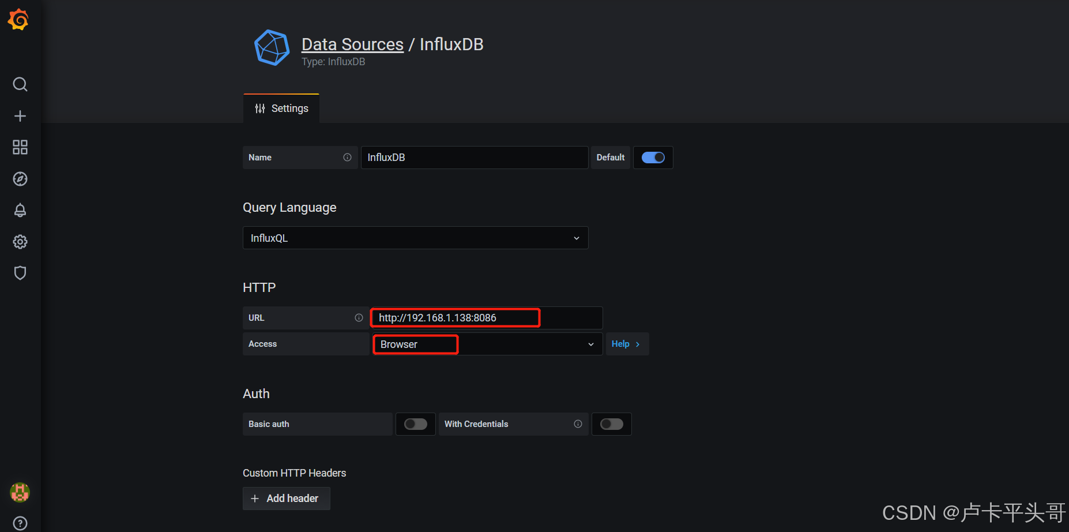This screenshot has height=532, width=1069.
Task: Expand the Query Language InfluxQL dropdown
Action: pyautogui.click(x=415, y=238)
